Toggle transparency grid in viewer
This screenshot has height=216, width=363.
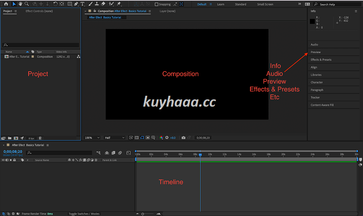point(137,137)
